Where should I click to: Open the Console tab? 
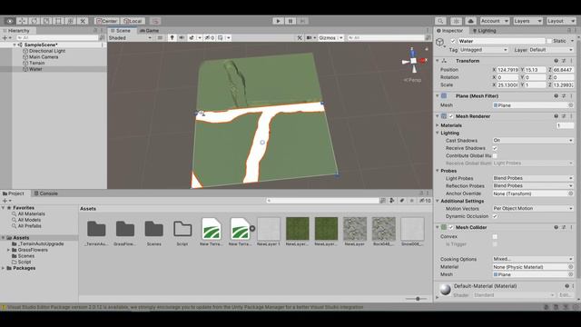pos(46,193)
